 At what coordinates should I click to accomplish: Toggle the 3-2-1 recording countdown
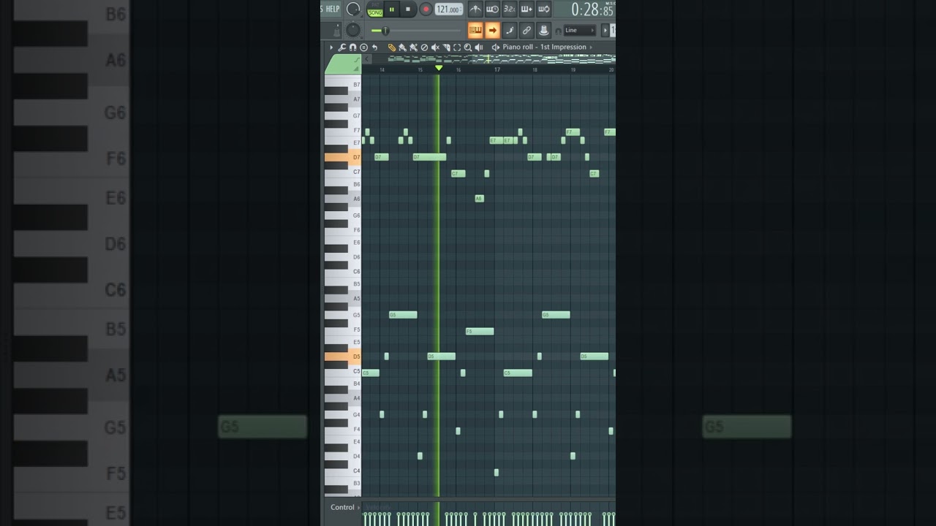tap(510, 9)
